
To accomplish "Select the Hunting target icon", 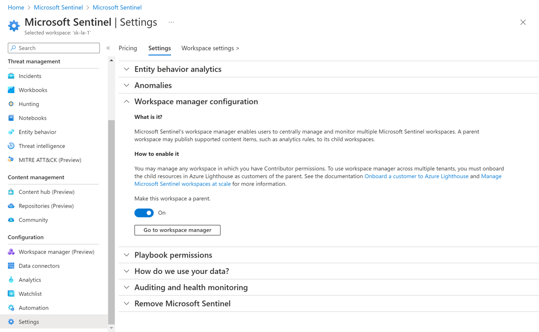I will tap(11, 104).
